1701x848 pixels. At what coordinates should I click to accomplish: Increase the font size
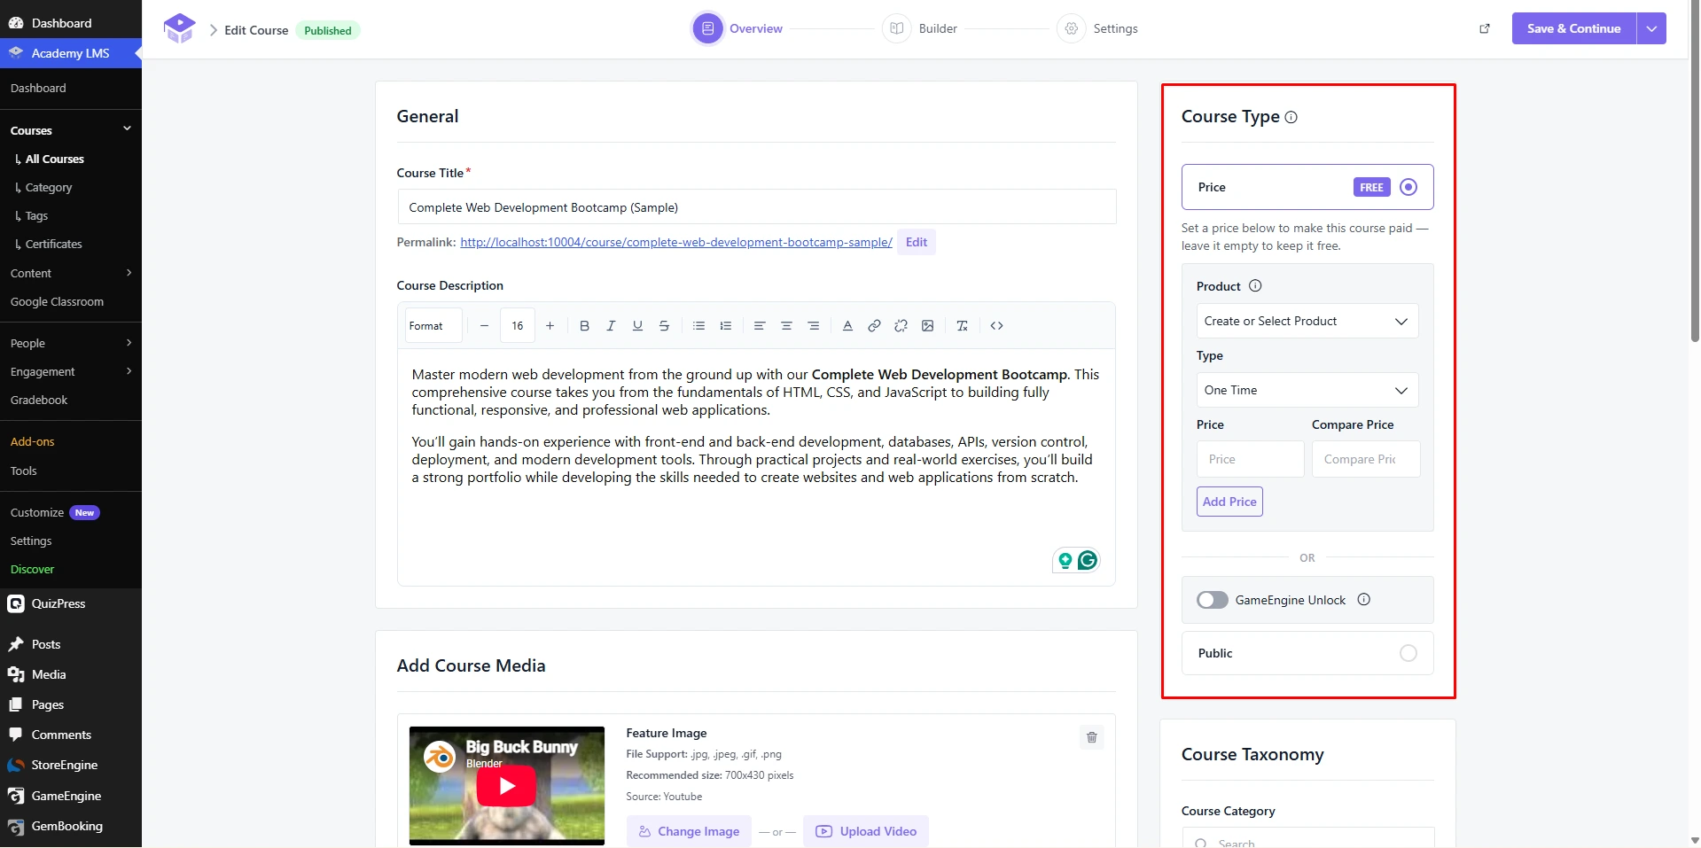(x=550, y=326)
